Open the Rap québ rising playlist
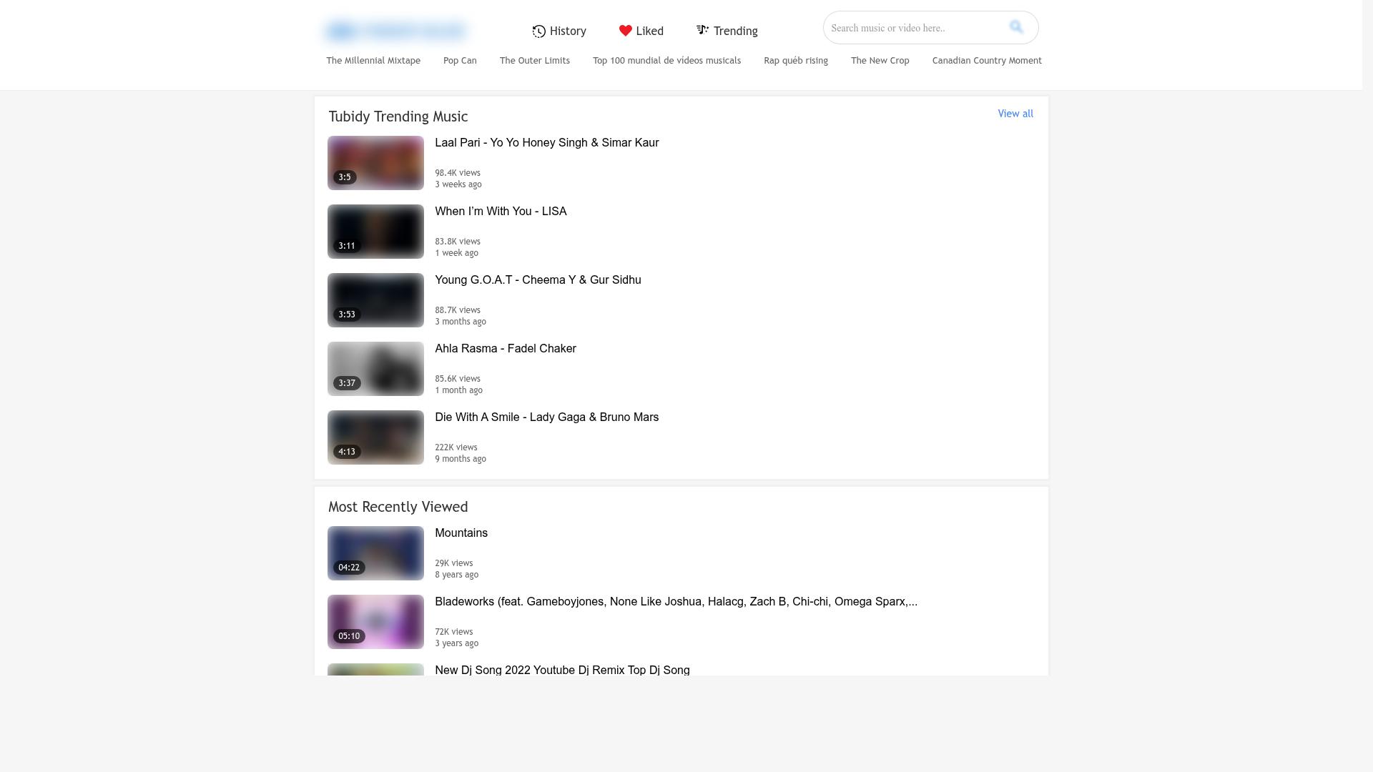This screenshot has height=772, width=1373. 796,61
